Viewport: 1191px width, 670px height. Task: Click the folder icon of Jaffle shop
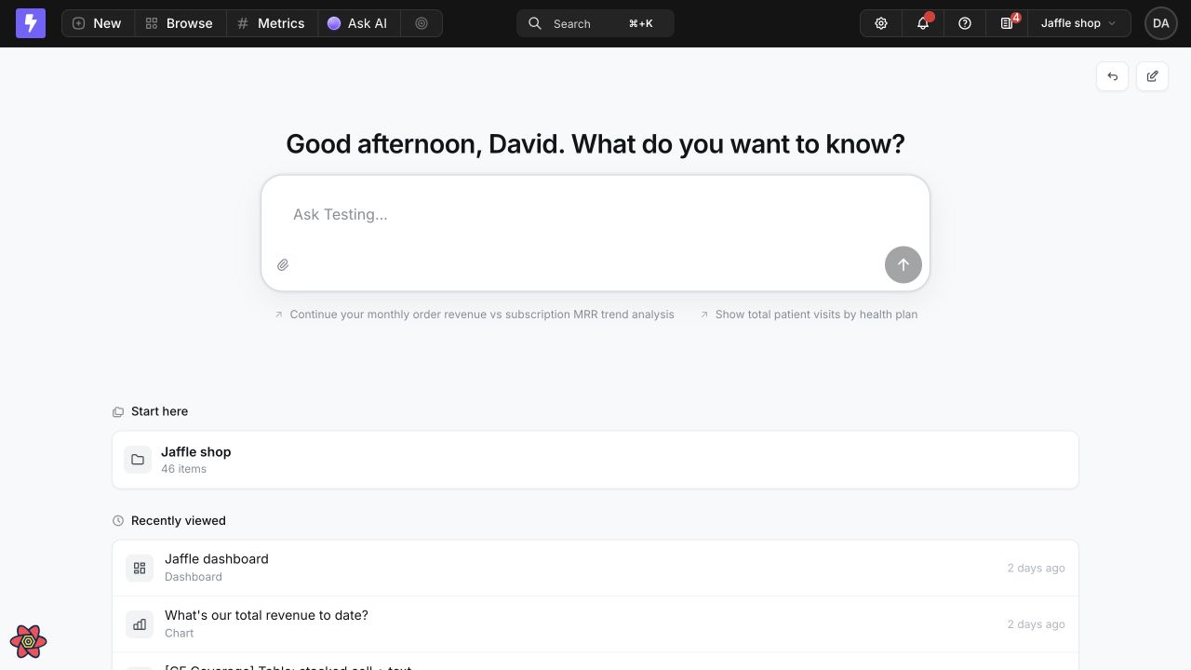[138, 460]
